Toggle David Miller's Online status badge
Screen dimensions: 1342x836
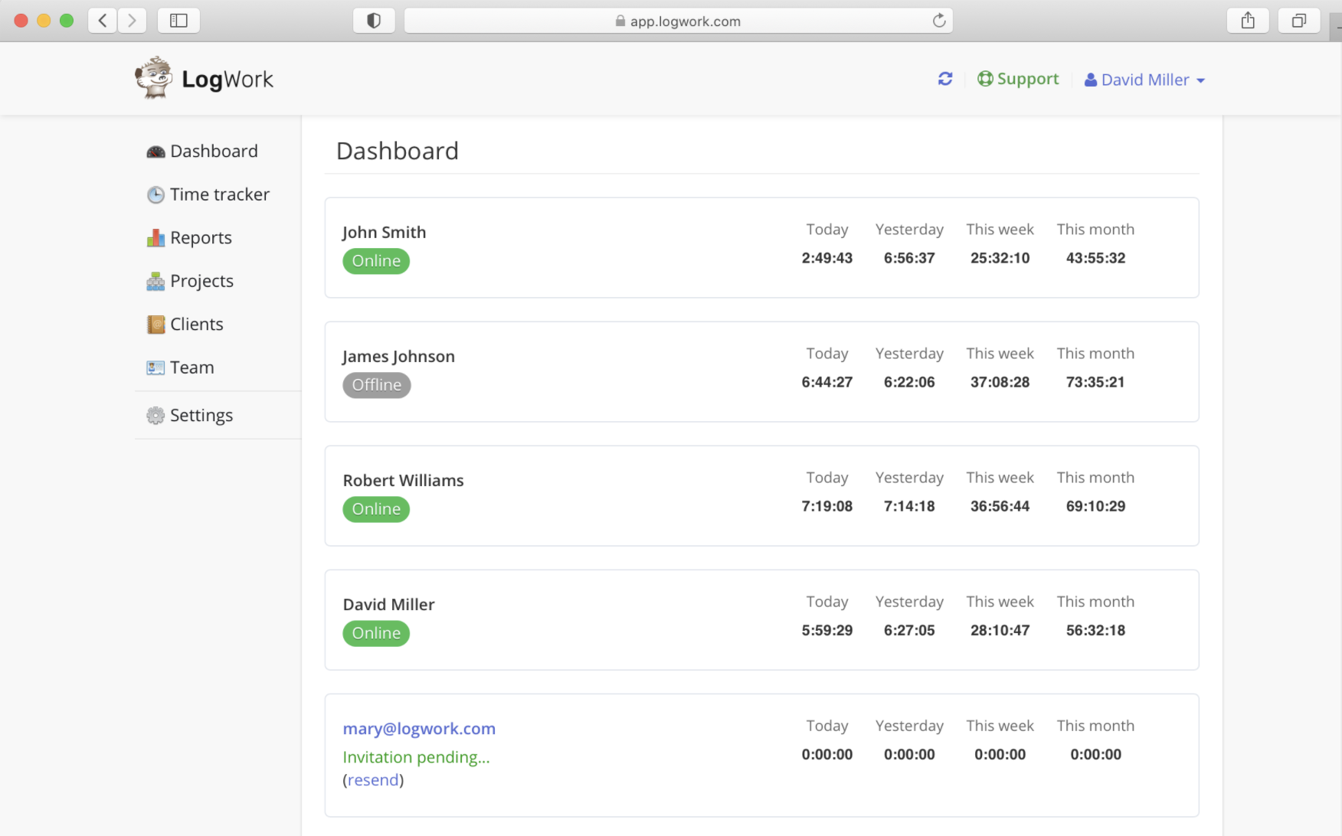(376, 633)
